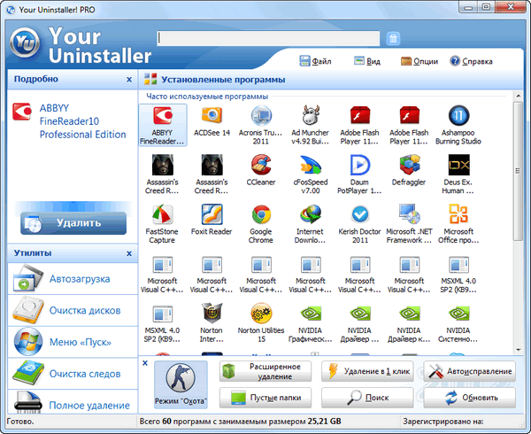Click the program list vertical scrollbar

click(x=519, y=221)
